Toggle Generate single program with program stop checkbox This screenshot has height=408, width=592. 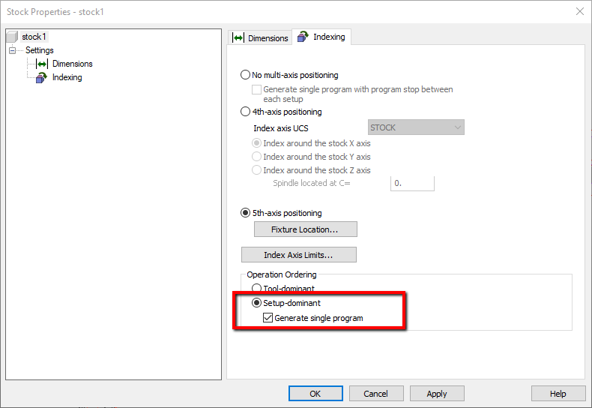tap(256, 89)
